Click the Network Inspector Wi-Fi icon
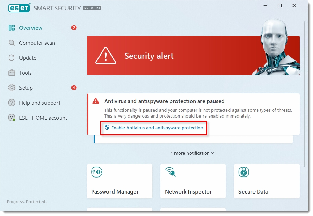The image size is (313, 216). point(170,172)
